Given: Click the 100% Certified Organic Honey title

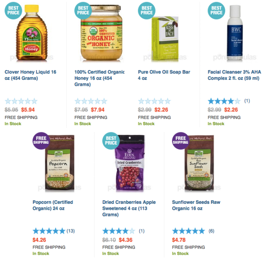Looking at the screenshot, I should click(99, 78).
